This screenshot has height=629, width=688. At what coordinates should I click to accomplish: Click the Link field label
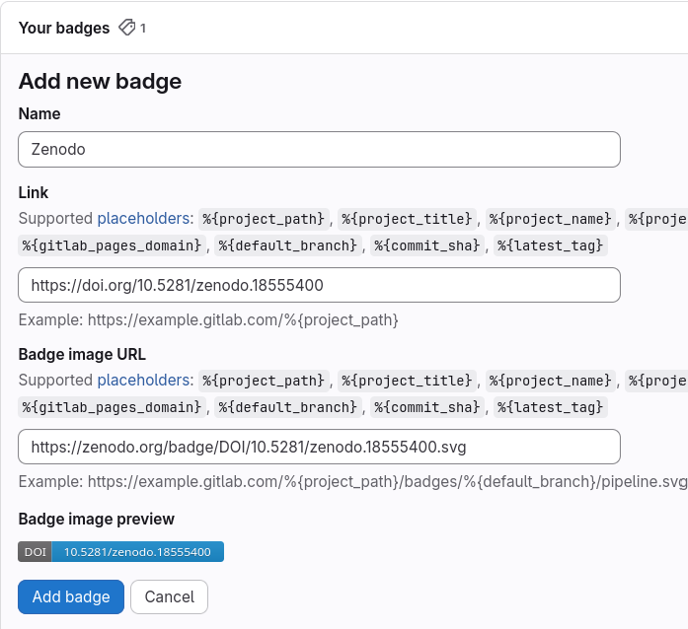point(34,192)
